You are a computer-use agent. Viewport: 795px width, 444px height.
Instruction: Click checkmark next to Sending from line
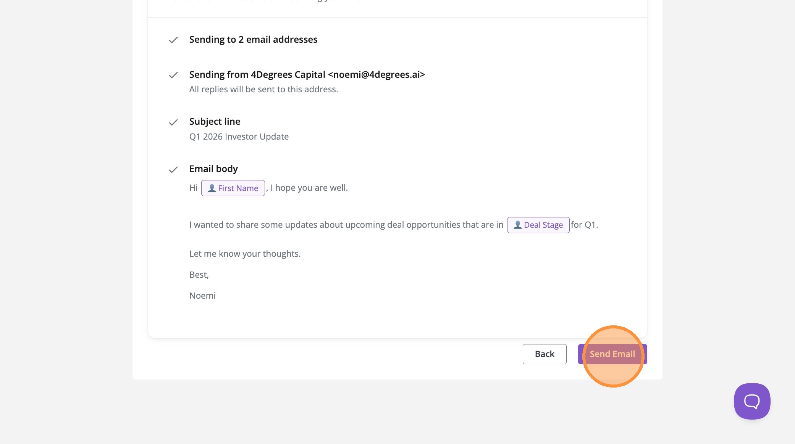[173, 75]
